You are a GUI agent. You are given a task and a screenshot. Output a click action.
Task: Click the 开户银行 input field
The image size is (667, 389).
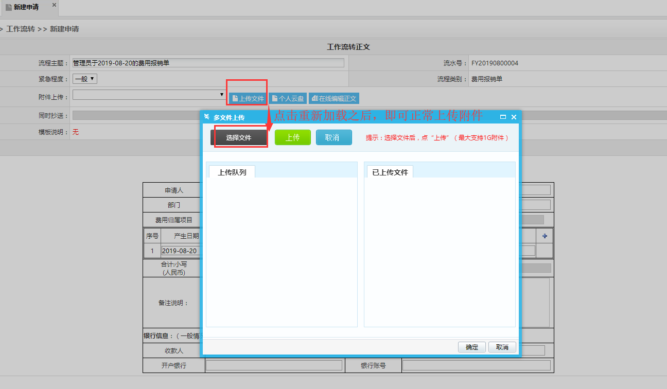(x=274, y=365)
